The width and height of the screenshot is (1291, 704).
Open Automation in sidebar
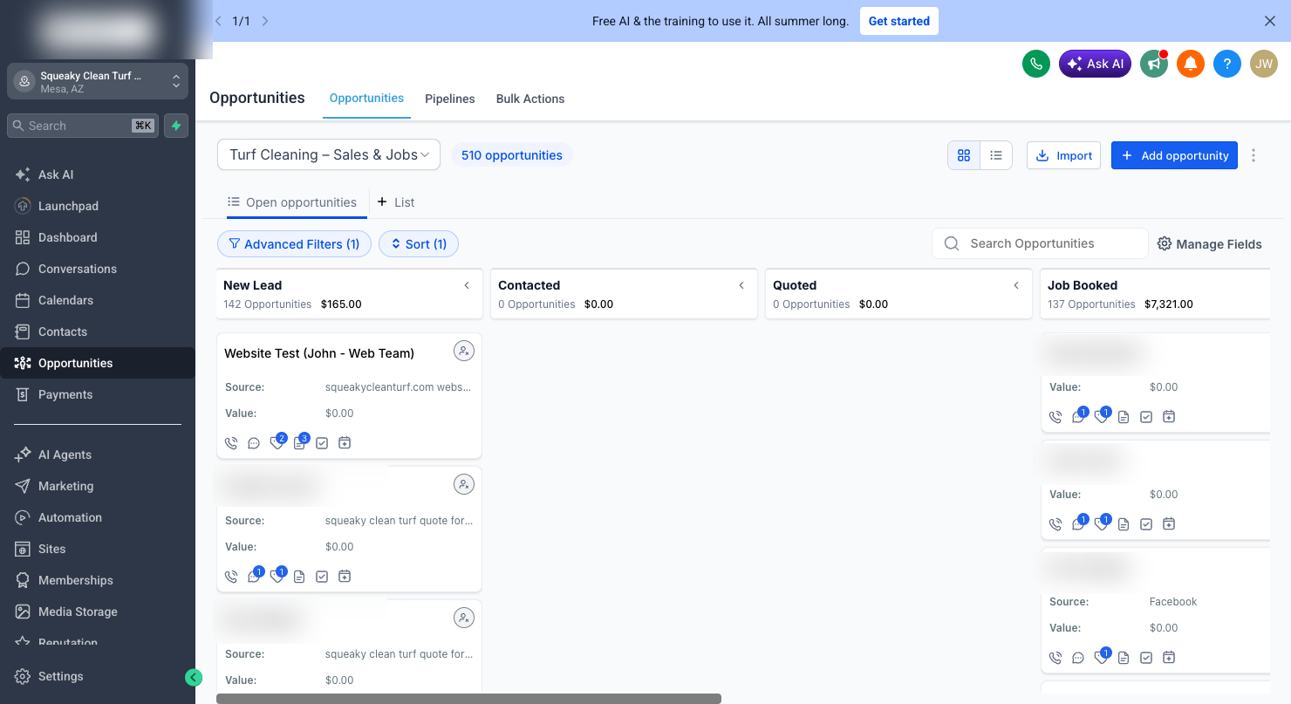tap(98, 517)
